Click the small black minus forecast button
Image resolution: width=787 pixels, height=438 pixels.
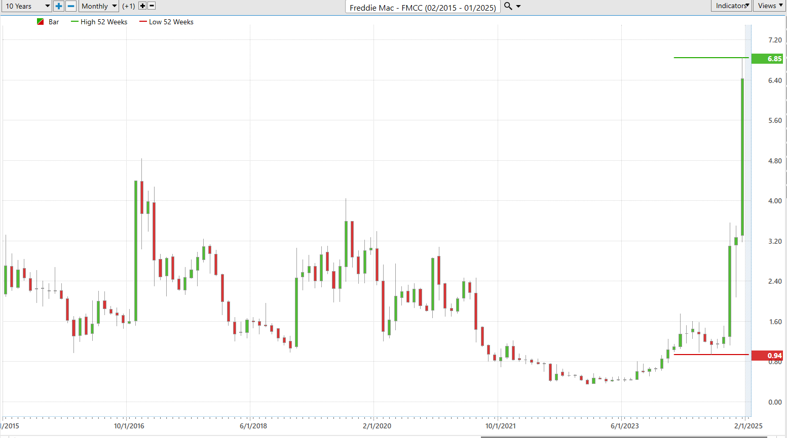click(152, 6)
